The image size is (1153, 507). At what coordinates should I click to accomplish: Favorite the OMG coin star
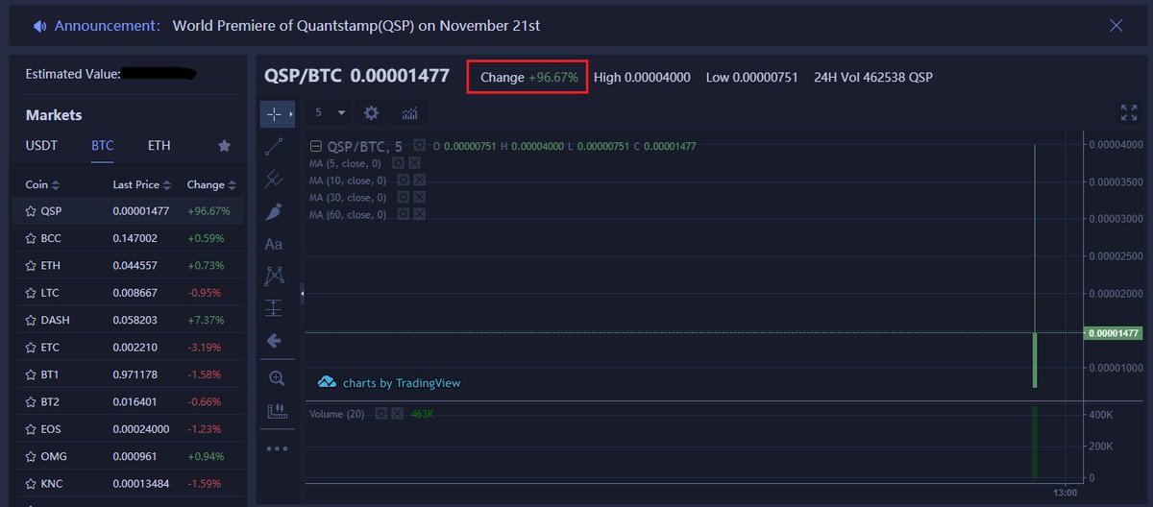(x=31, y=457)
